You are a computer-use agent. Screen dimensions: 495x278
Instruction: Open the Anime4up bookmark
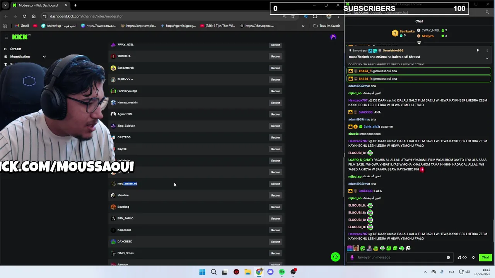[59, 26]
